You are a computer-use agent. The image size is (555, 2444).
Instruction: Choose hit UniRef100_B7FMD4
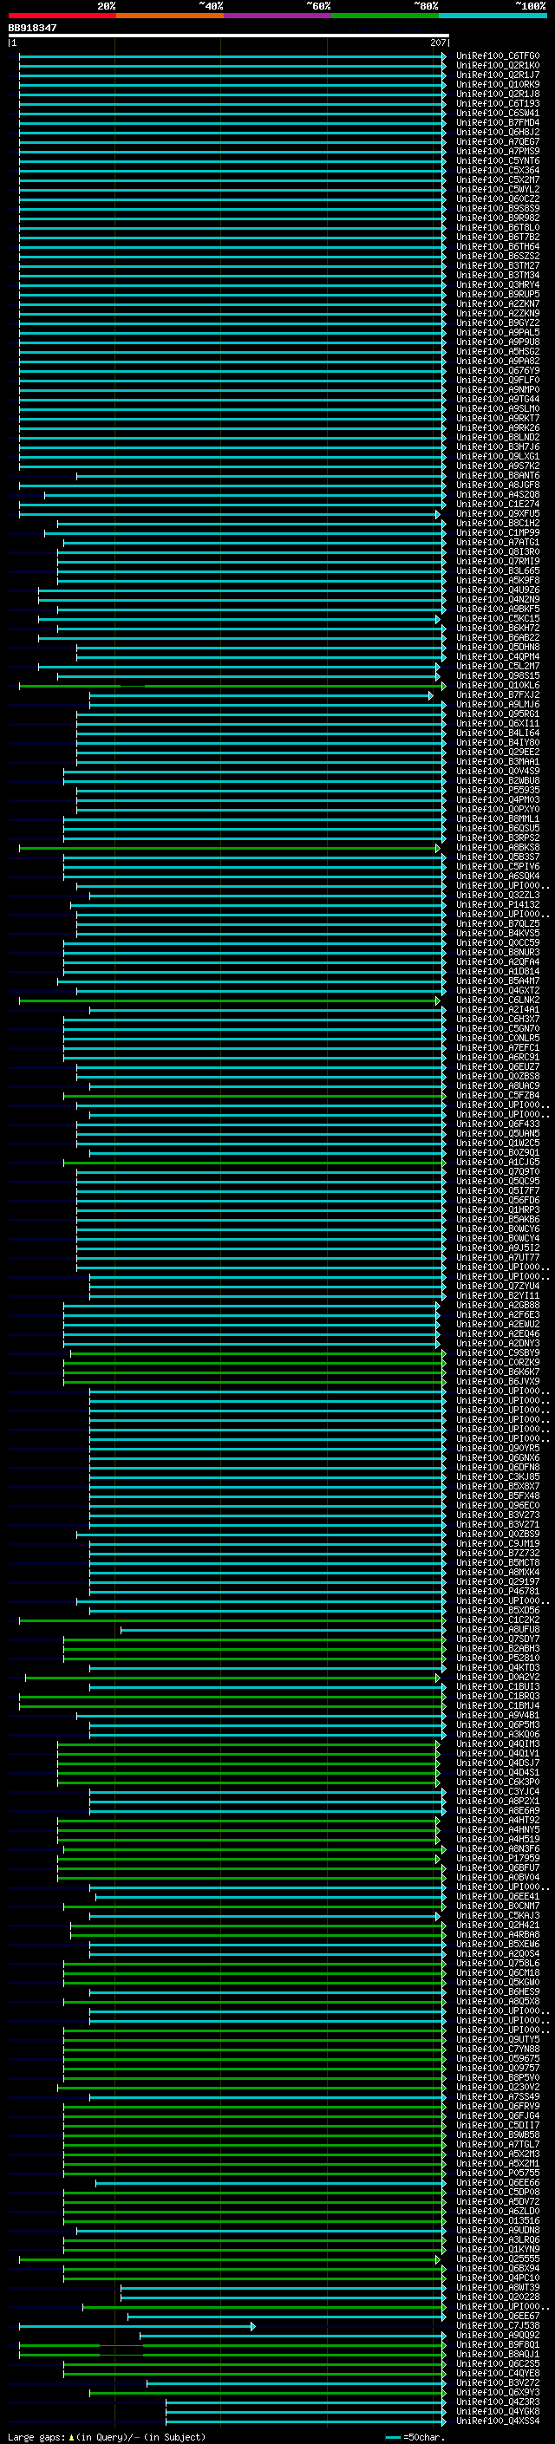tap(497, 122)
